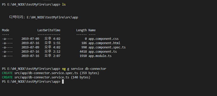
Task: Select file name app.component.spec.ts
Action: click(107, 47)
